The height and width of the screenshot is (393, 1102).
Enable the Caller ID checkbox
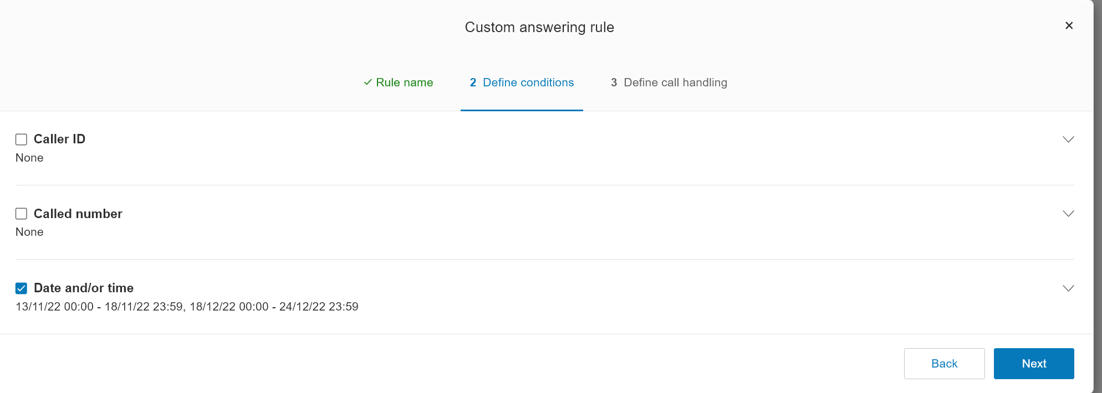(21, 139)
